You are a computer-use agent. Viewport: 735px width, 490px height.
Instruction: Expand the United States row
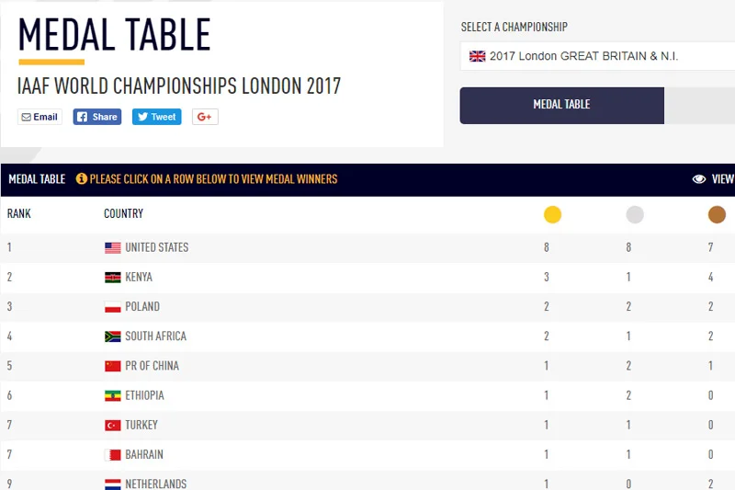367,247
